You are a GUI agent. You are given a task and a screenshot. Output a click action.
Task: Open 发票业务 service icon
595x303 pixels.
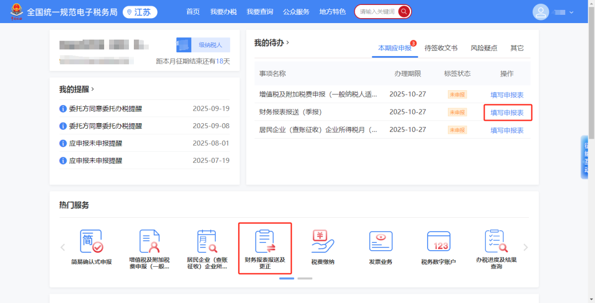click(x=381, y=241)
